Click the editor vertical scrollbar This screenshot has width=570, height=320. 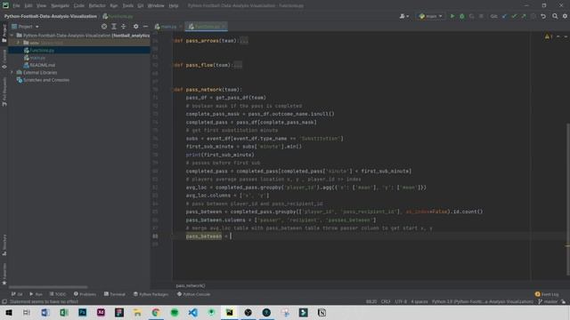click(567, 199)
